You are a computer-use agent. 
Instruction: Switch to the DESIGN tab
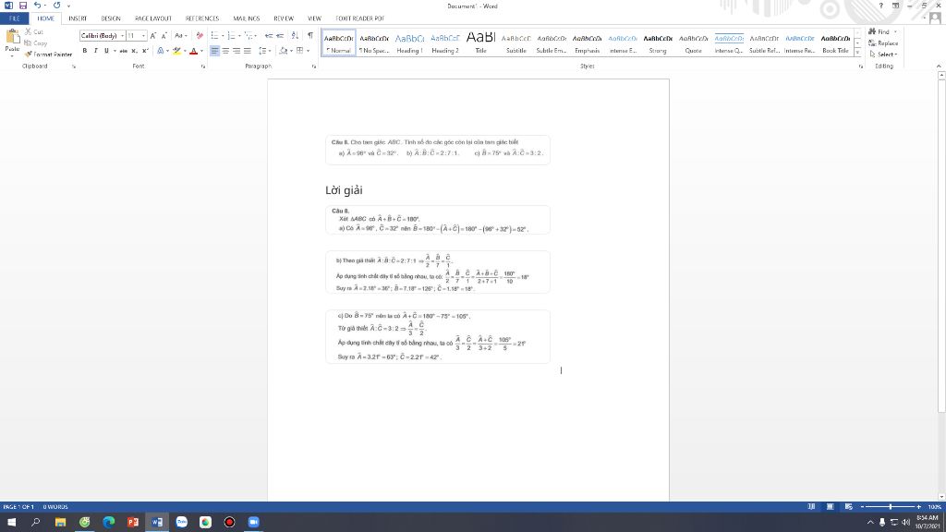click(x=111, y=18)
